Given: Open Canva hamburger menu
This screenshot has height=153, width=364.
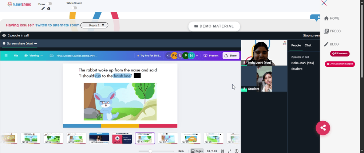Looking at the screenshot, I should (x=6, y=56).
